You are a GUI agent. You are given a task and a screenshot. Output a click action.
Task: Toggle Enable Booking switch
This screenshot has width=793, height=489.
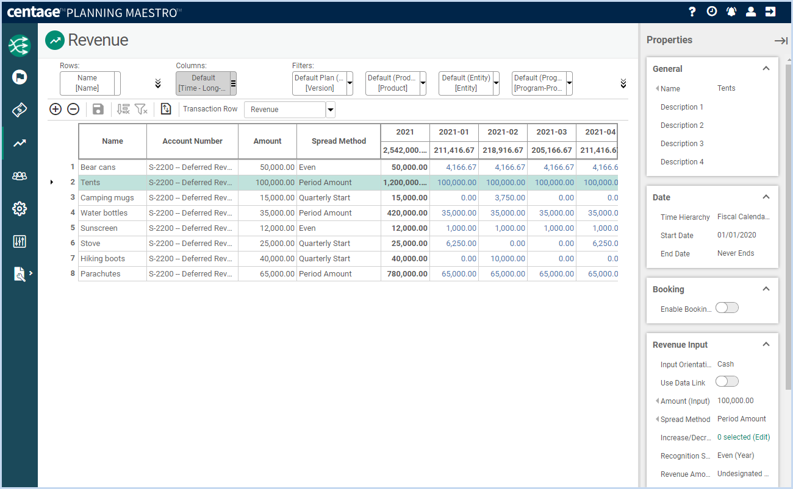coord(727,308)
